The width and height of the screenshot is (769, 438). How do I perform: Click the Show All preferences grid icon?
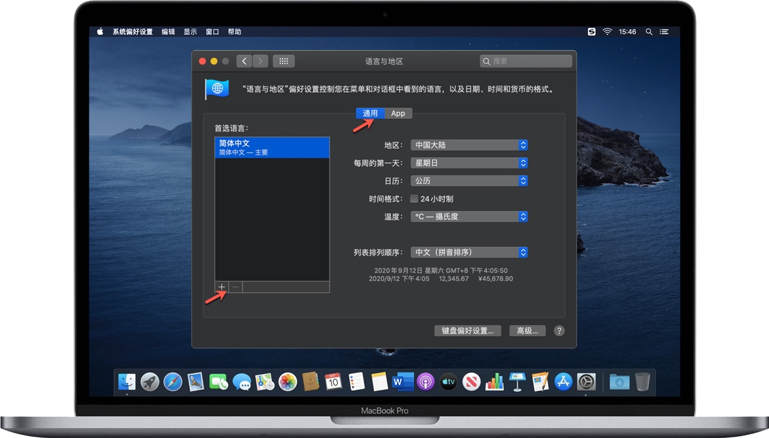[283, 61]
